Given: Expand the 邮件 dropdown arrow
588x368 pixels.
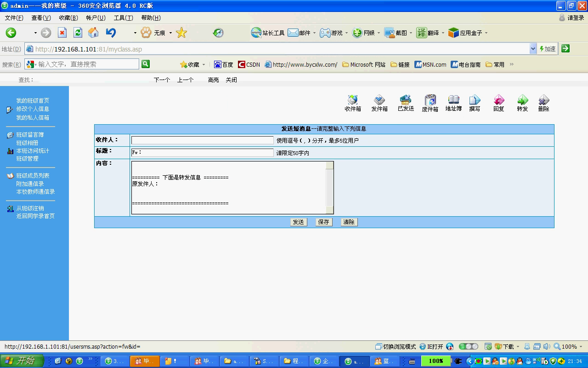Looking at the screenshot, I should tap(315, 33).
